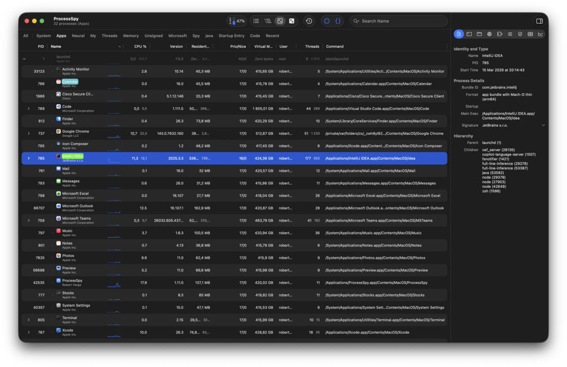Select the System filter tab

[43, 36]
